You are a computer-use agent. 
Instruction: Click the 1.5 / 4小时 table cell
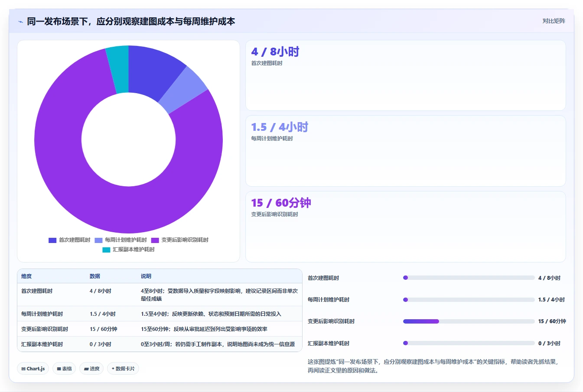point(103,314)
